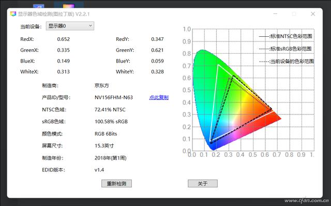This screenshot has width=331, height=206.
Task: Minimize the color gamut detection window
Action: (x=275, y=14)
